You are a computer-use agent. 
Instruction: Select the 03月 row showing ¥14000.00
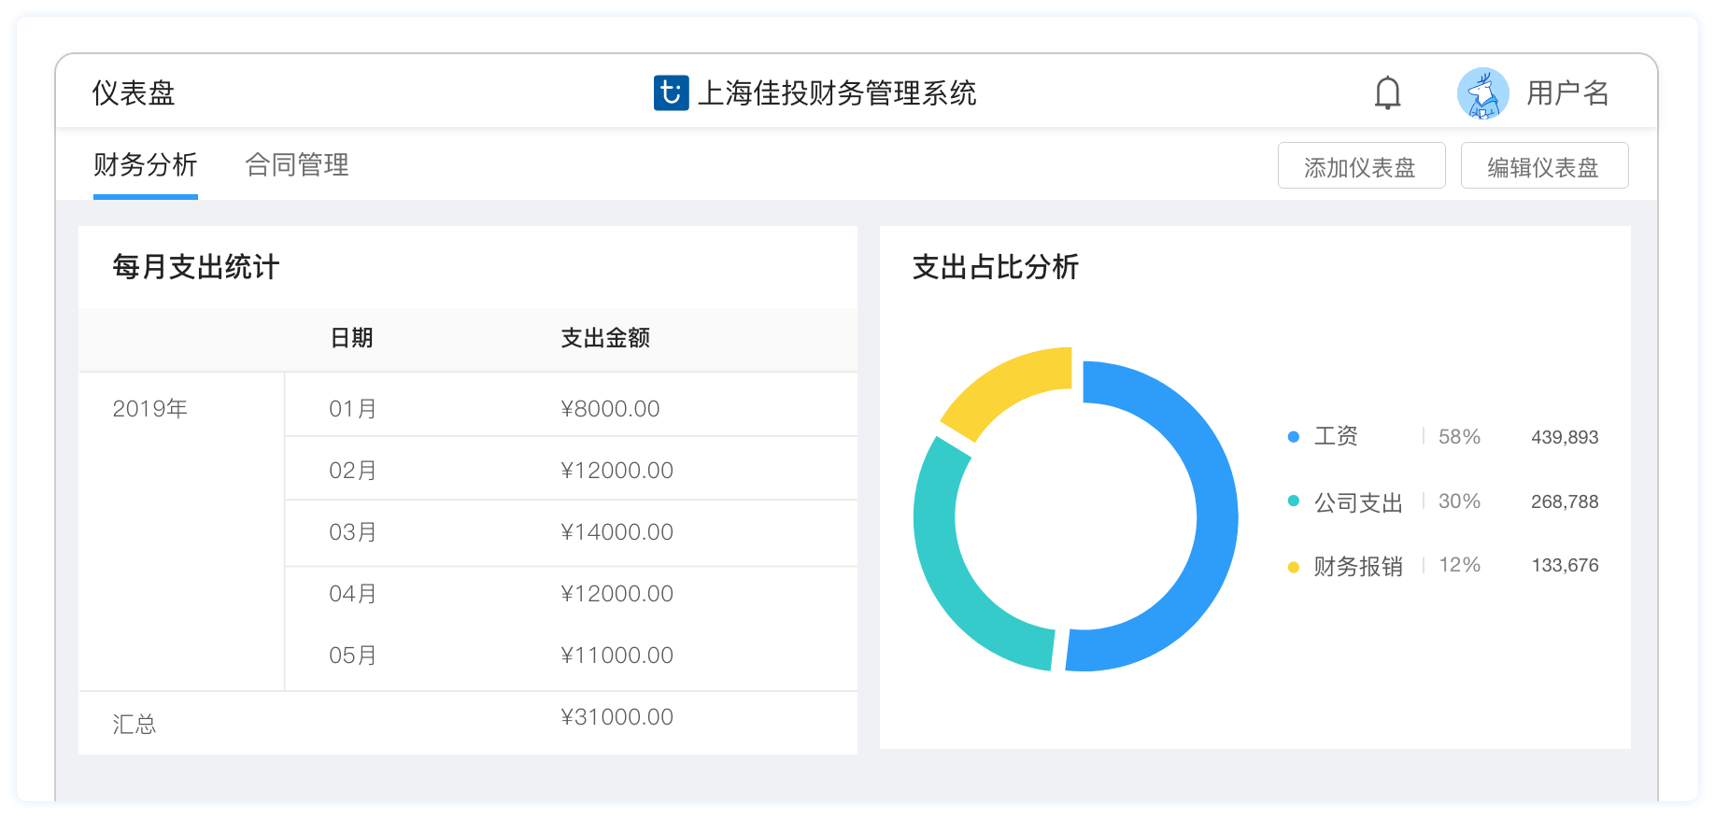point(570,532)
